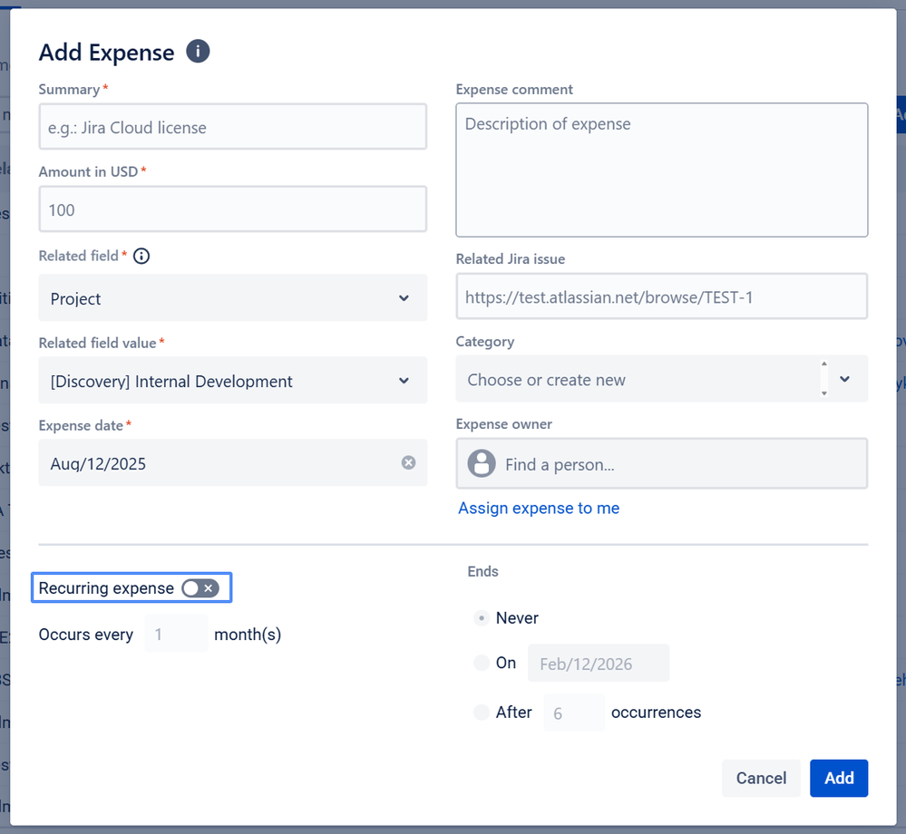Viewport: 906px width, 834px height.
Task: Open the Related field Project dropdown
Action: (233, 298)
